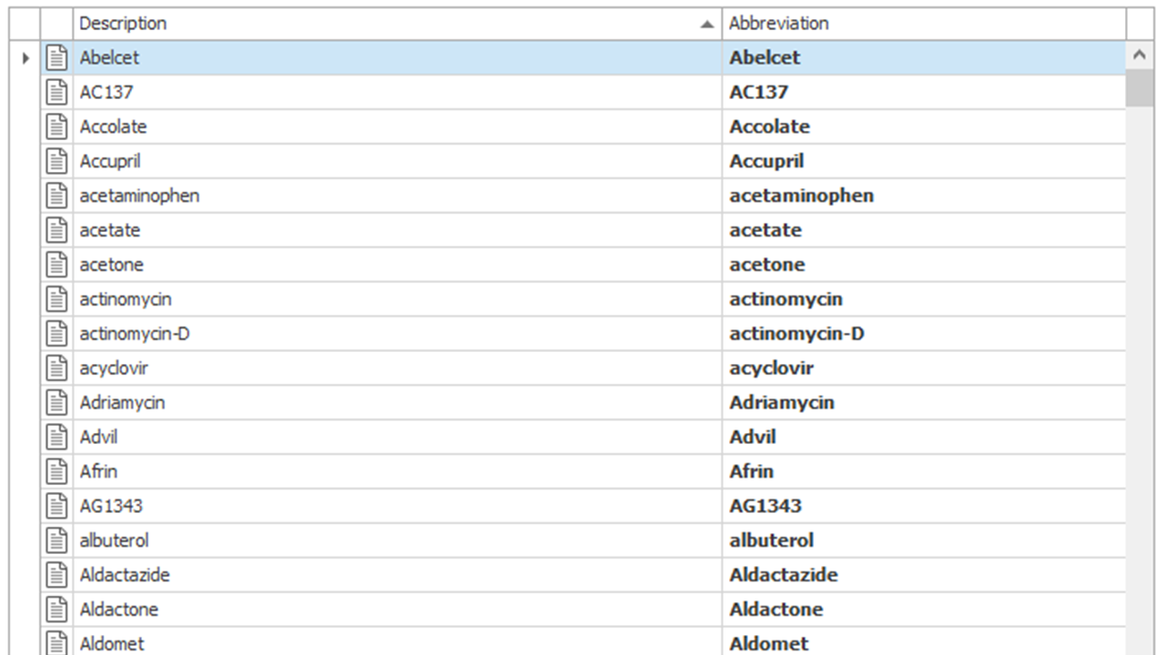
Task: Click the scroll up arrow of the list
Action: click(x=1140, y=55)
